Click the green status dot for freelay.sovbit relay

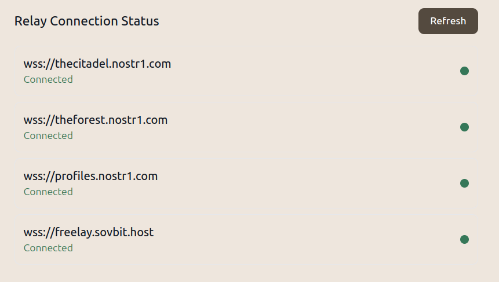(464, 239)
